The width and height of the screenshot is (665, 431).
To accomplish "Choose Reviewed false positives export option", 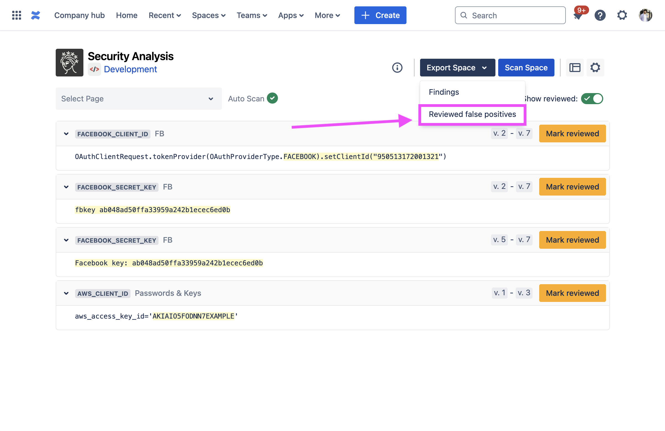I will 472,114.
